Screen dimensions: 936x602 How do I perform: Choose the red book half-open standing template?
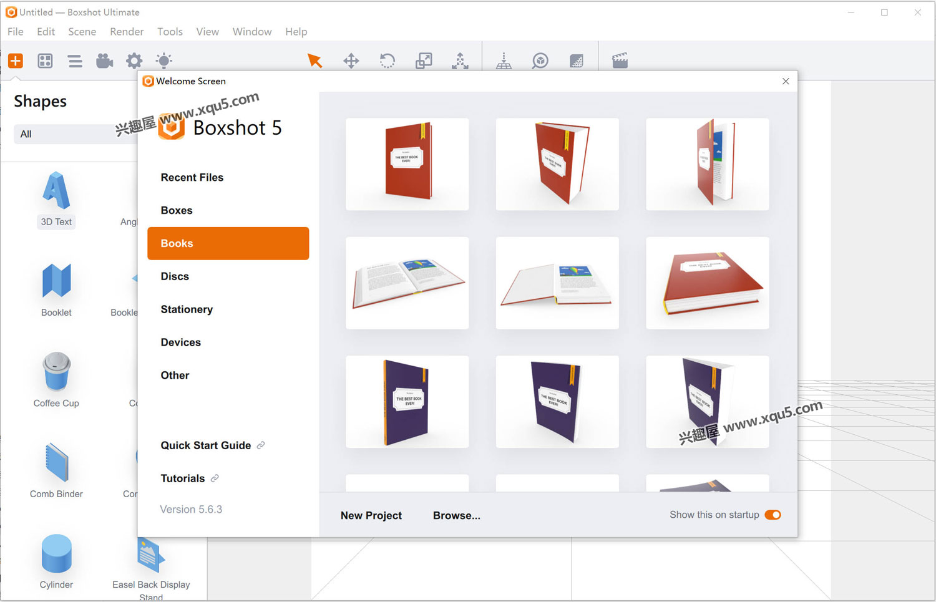[x=708, y=164]
